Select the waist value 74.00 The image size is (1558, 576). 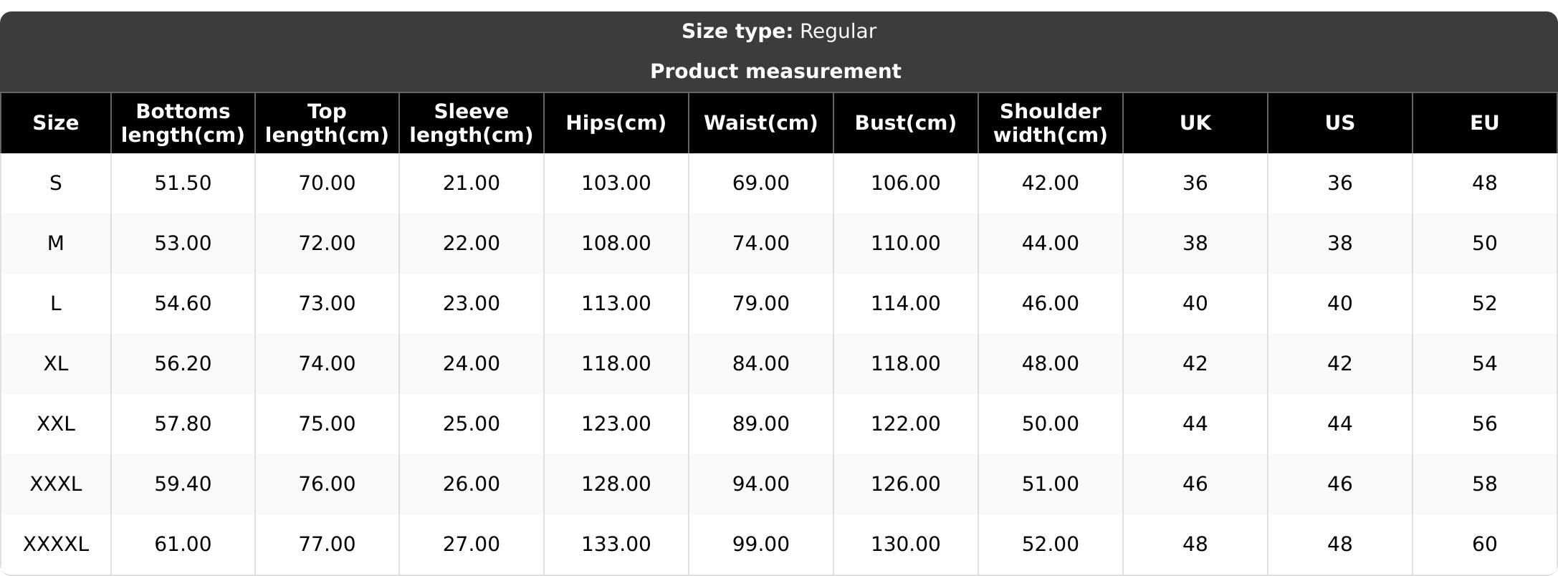tap(760, 244)
